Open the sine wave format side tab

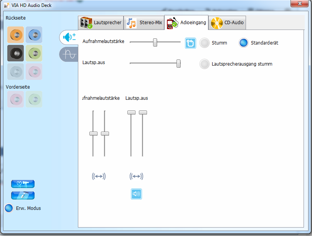[x=69, y=54]
